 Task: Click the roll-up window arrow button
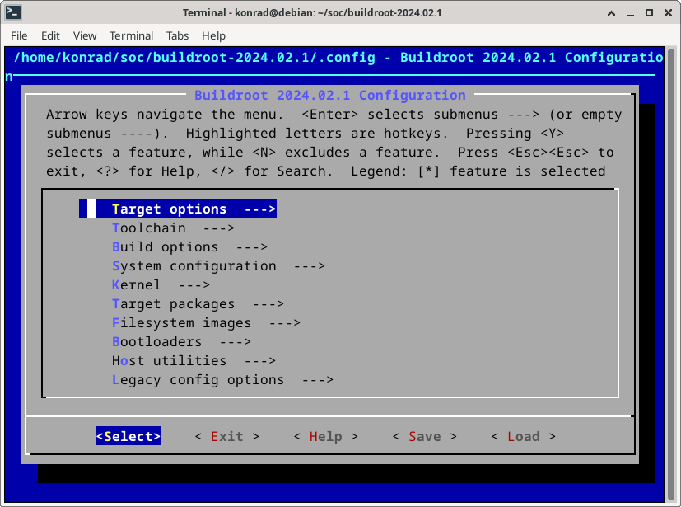(x=611, y=13)
